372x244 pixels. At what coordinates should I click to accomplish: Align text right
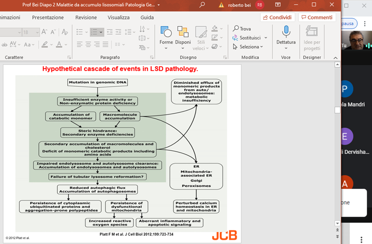[x=97, y=45]
